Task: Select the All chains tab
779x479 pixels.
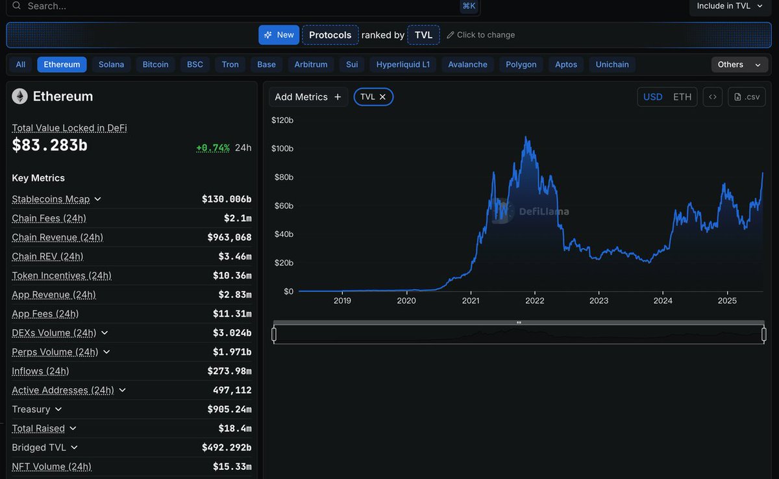Action: [21, 64]
